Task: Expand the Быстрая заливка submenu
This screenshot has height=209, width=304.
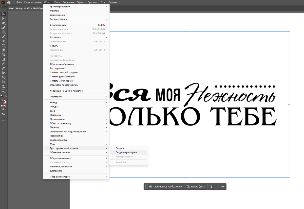Action: click(x=76, y=140)
